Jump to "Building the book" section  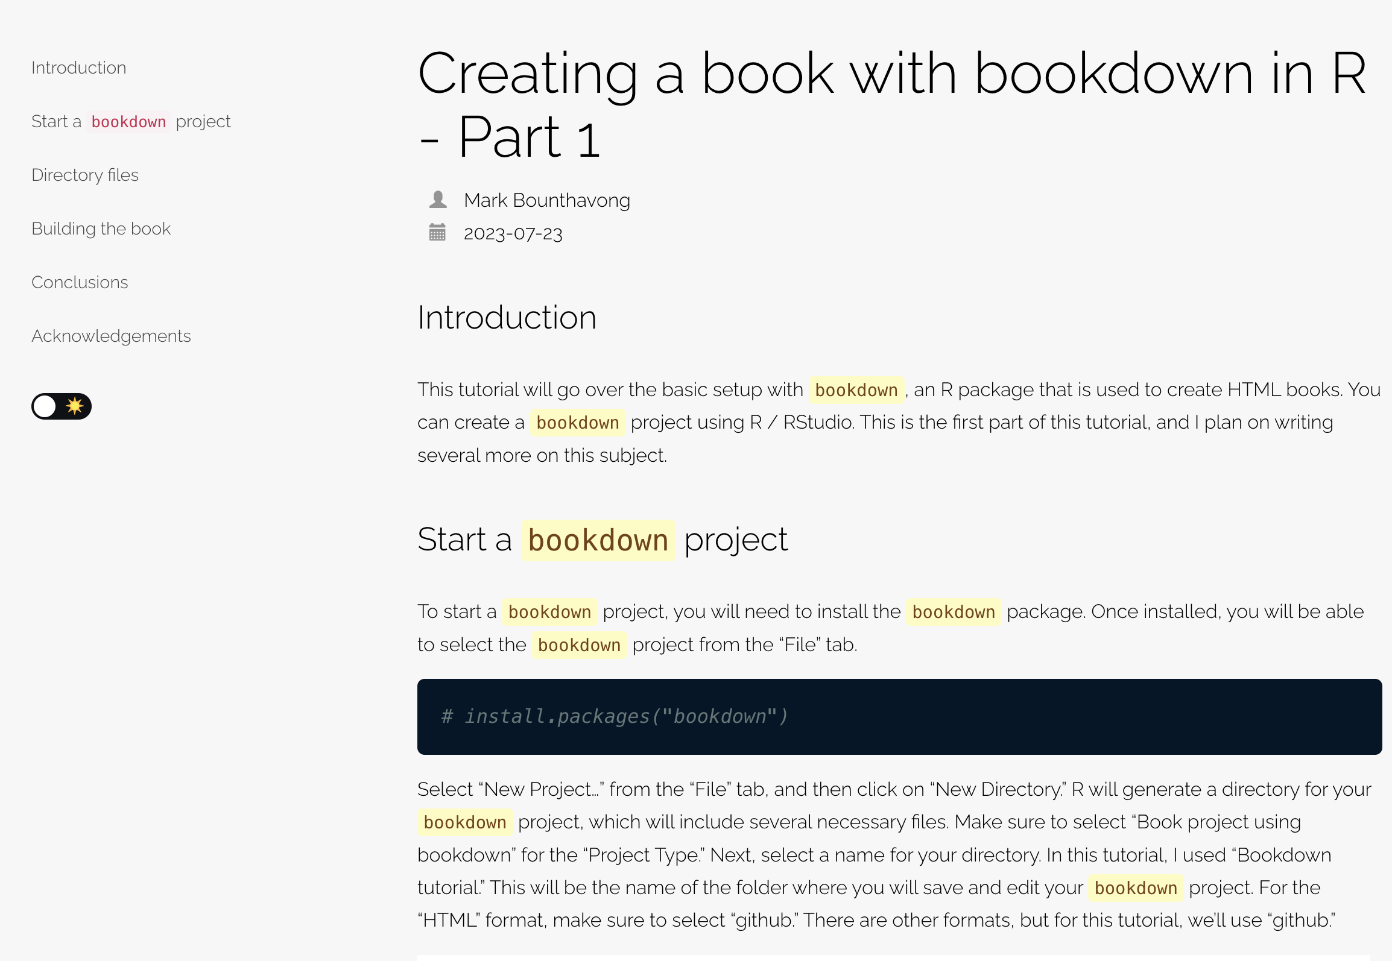click(x=101, y=228)
